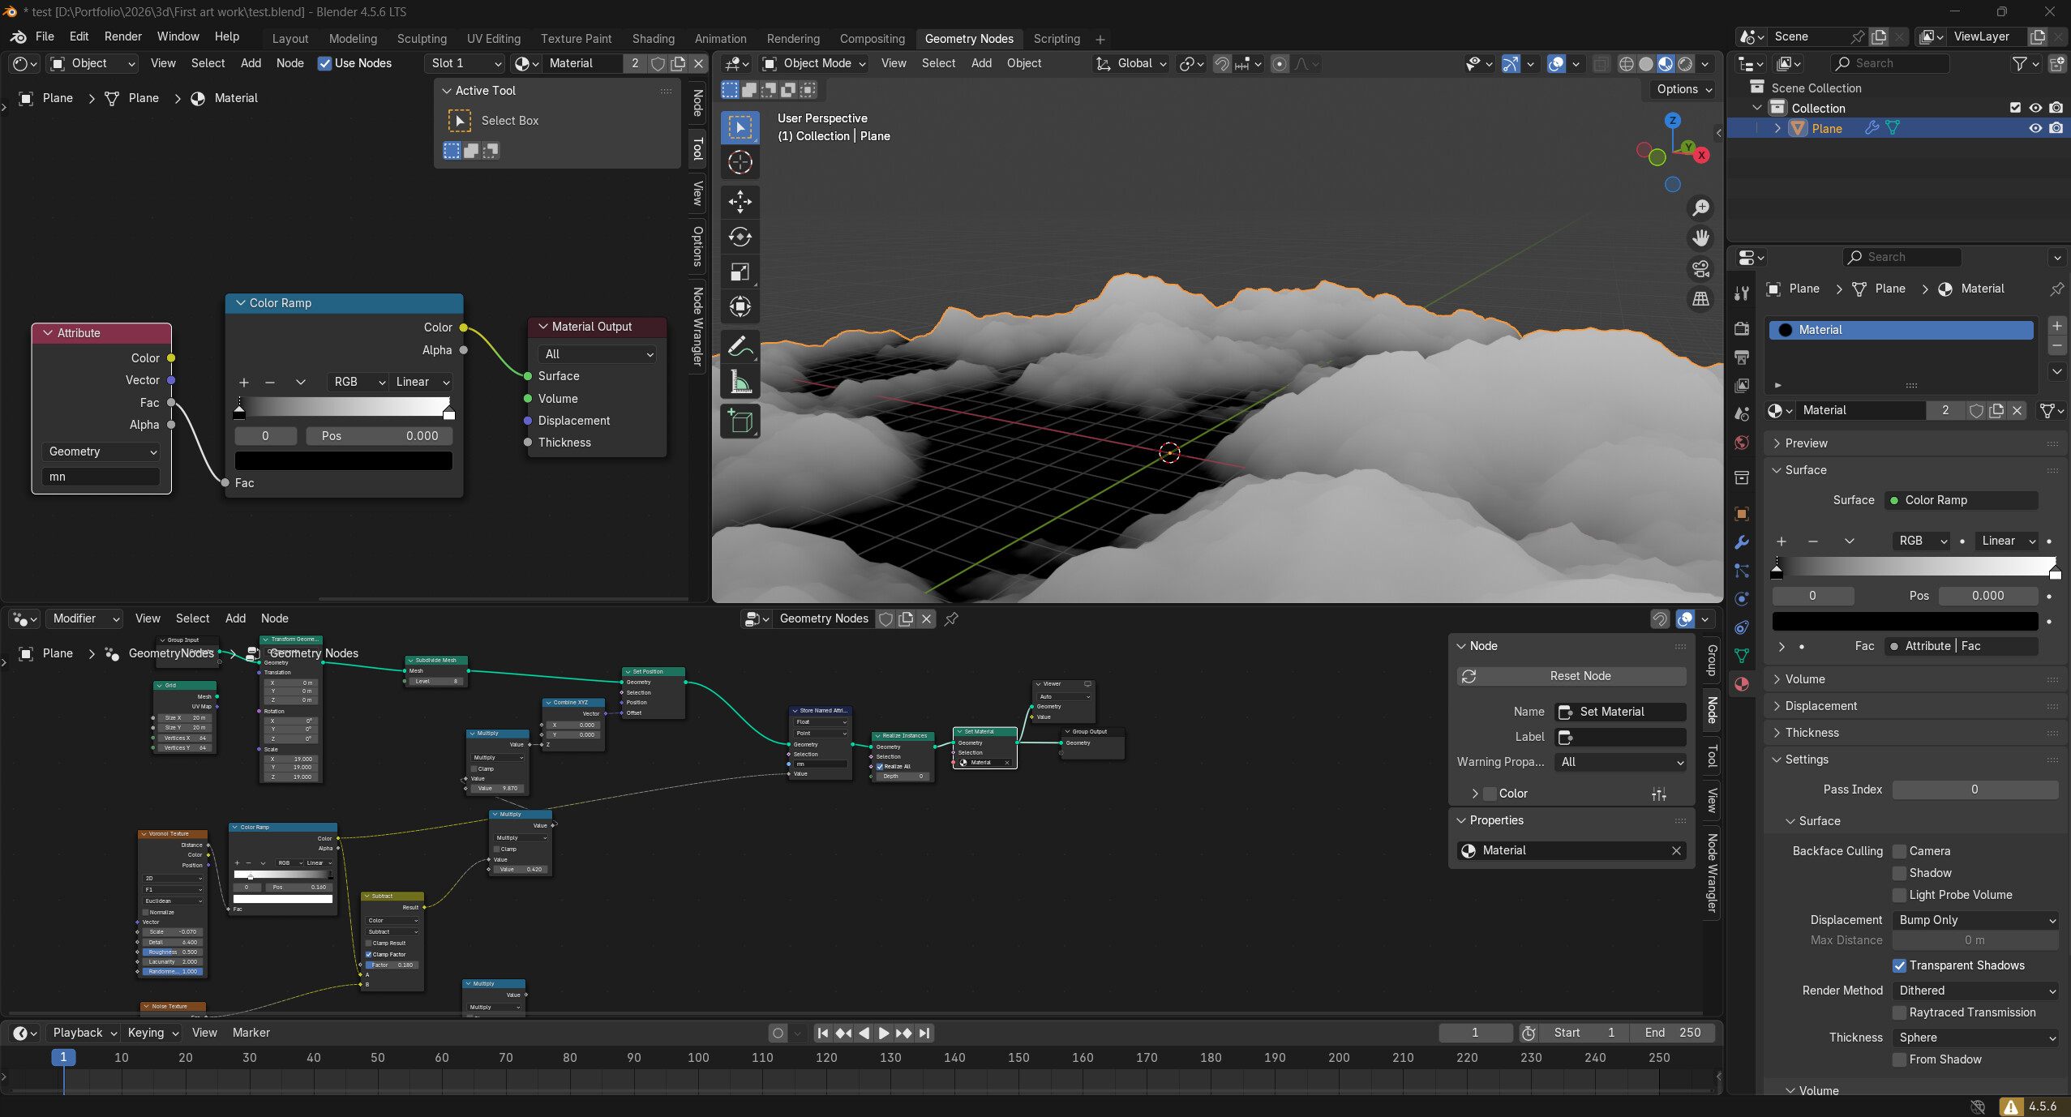Image resolution: width=2071 pixels, height=1117 pixels.
Task: Enable Light Probe Volume checkbox
Action: (x=1899, y=895)
